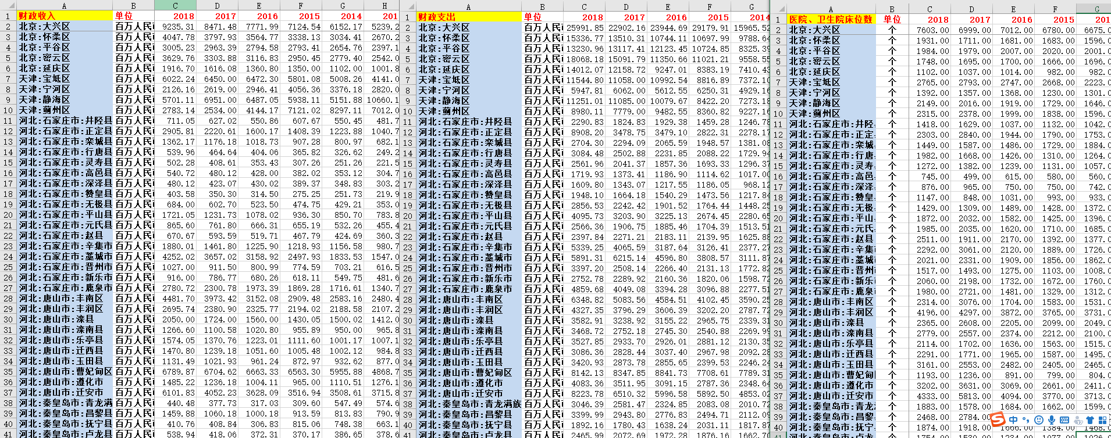Open the Sogou emoji smiley panel
The image size is (1111, 438).
coord(1039,420)
